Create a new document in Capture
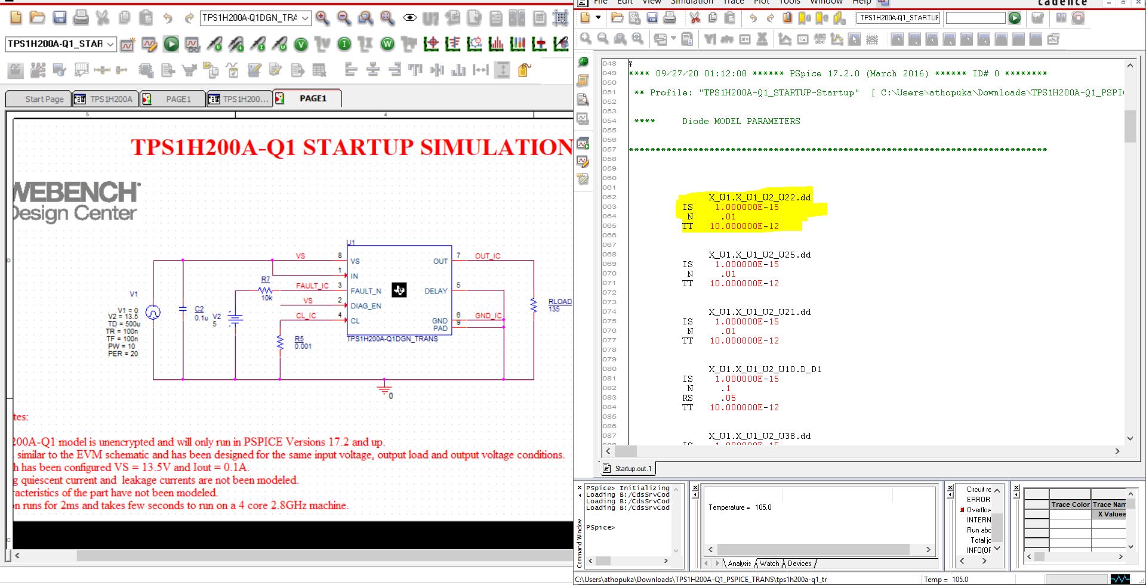The height and width of the screenshot is (585, 1146). (x=16, y=18)
